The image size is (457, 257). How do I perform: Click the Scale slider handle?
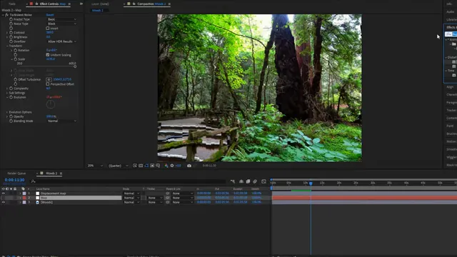point(75,66)
